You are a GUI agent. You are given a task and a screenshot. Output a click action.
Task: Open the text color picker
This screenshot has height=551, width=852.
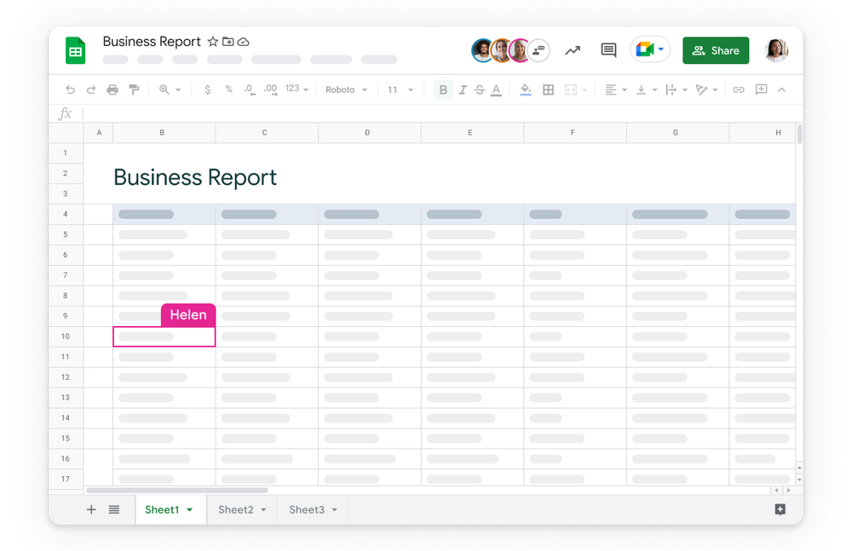point(497,89)
